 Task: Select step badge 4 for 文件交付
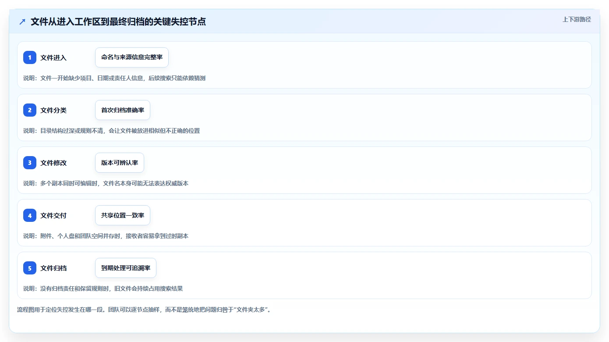30,215
